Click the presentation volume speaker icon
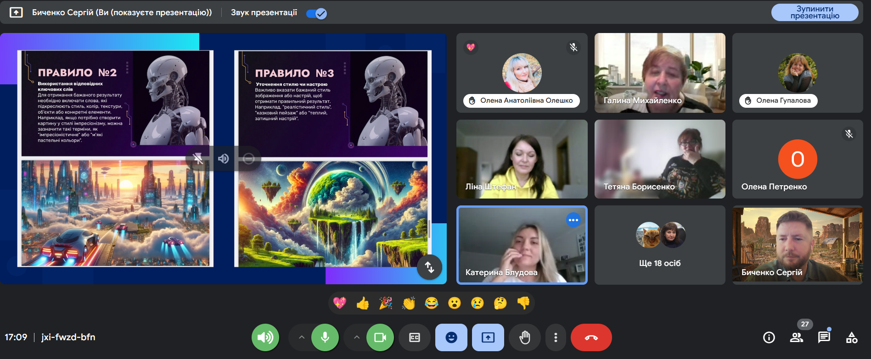This screenshot has height=359, width=871. [223, 159]
